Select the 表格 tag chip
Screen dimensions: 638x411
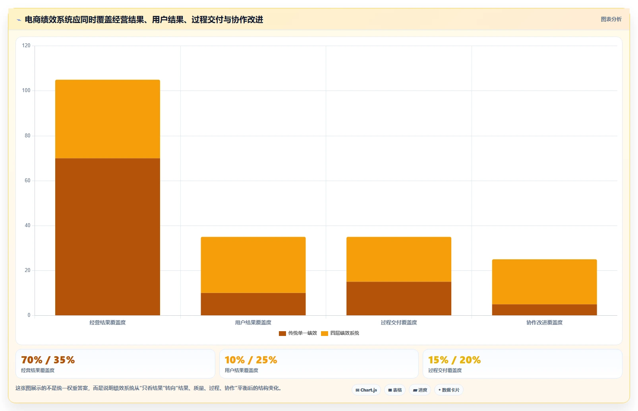click(395, 390)
